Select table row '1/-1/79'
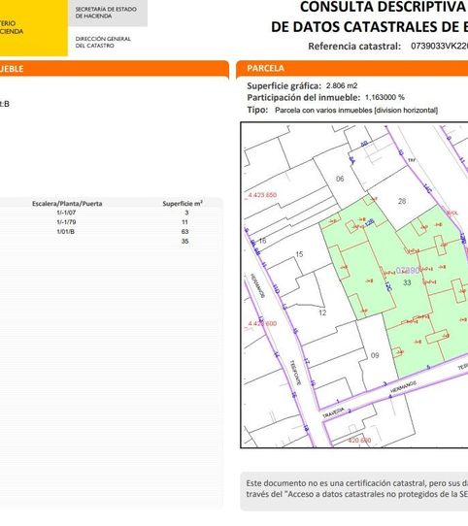 111,222
